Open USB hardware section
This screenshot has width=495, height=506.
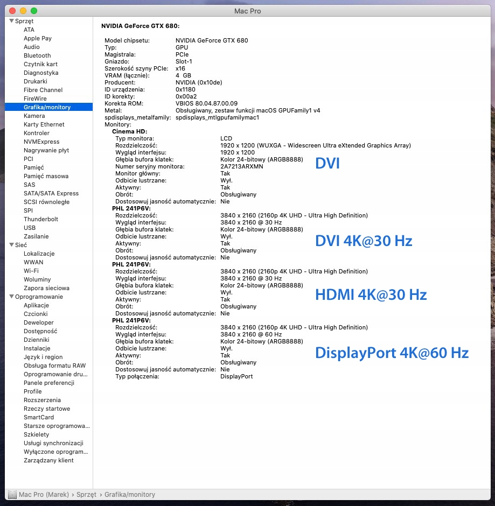(x=30, y=228)
